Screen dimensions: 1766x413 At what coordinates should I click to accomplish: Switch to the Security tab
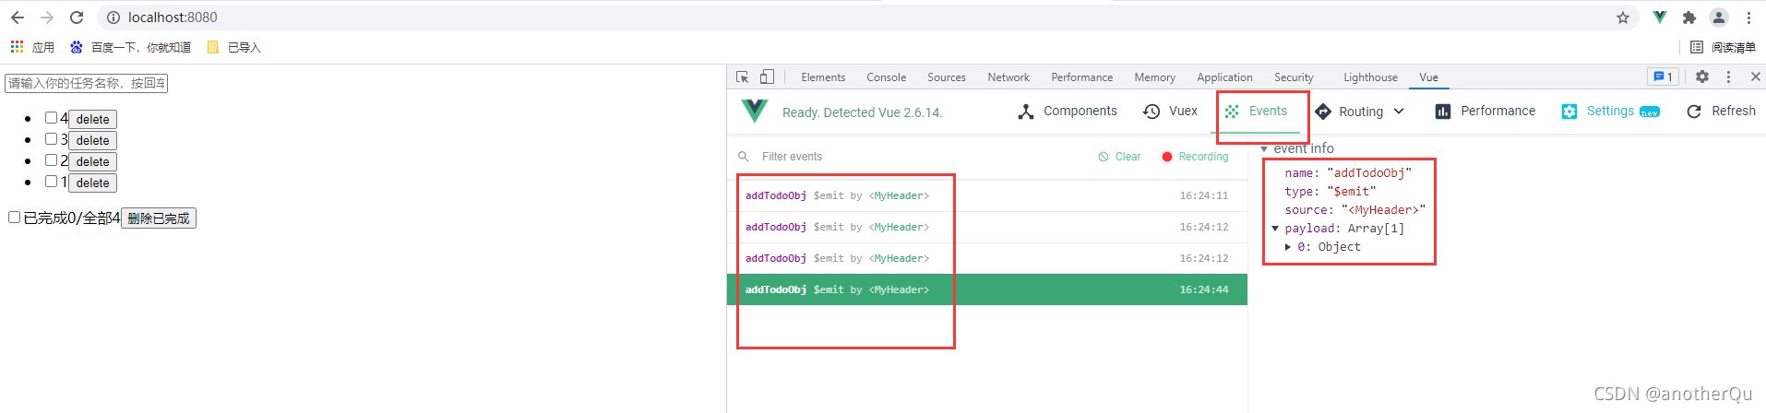tap(1294, 77)
